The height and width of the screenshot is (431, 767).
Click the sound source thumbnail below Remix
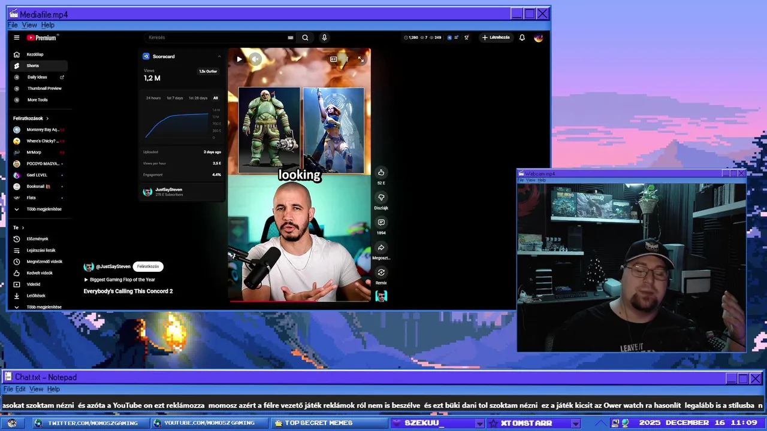pos(381,296)
